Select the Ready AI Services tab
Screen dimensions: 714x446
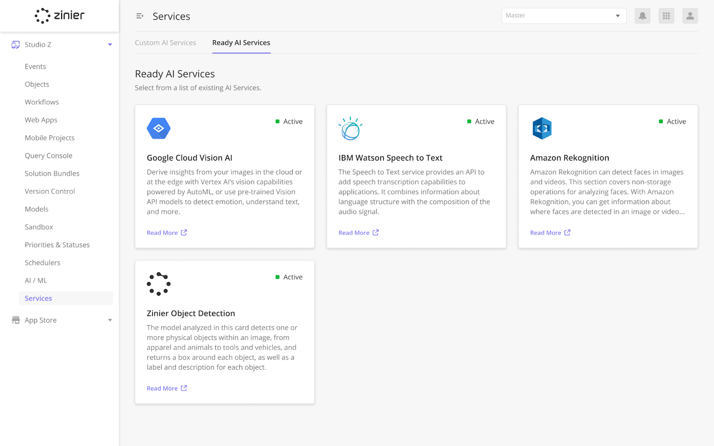(x=241, y=43)
